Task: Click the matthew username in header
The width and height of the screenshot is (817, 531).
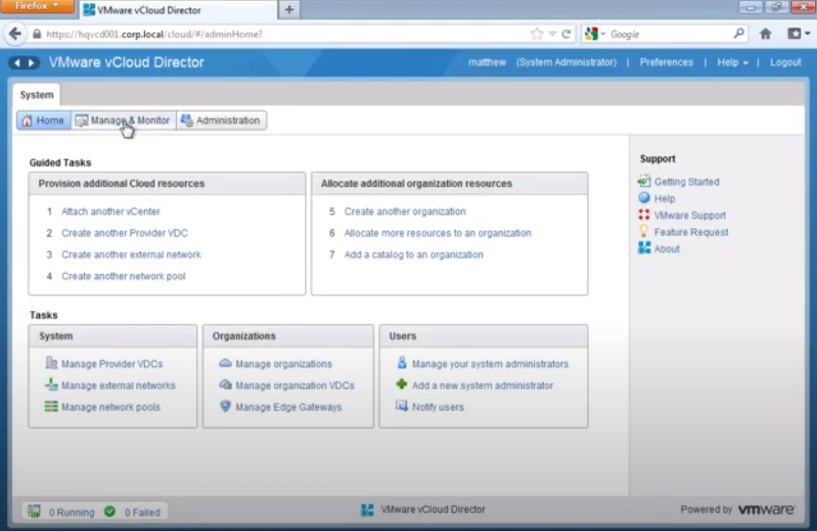Action: pyautogui.click(x=487, y=62)
